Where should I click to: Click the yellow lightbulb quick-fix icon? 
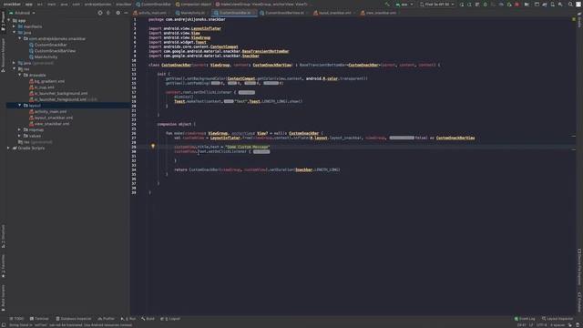pyautogui.click(x=153, y=147)
